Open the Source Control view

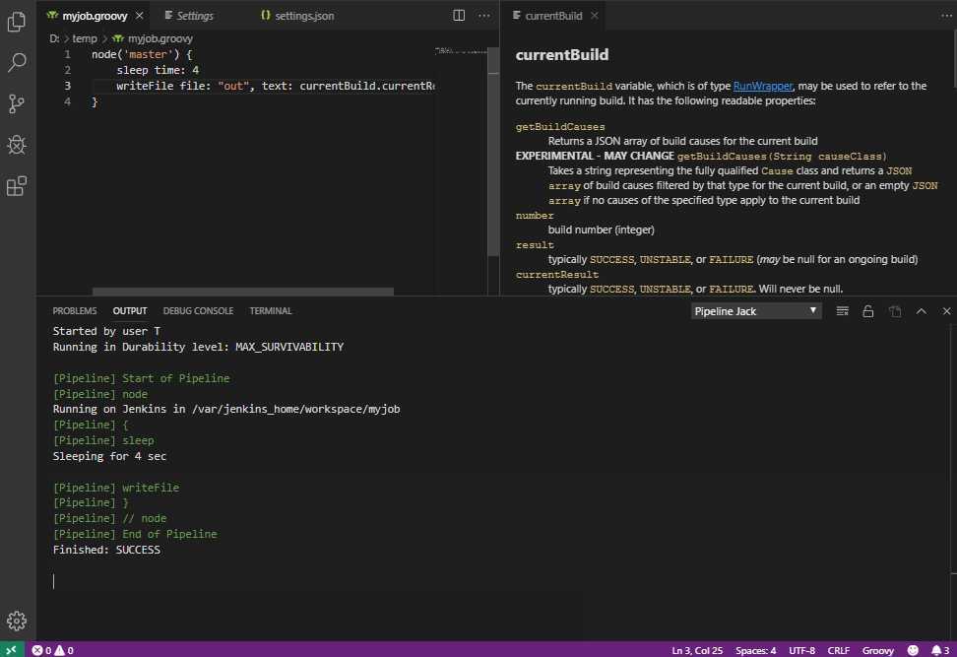coord(17,103)
